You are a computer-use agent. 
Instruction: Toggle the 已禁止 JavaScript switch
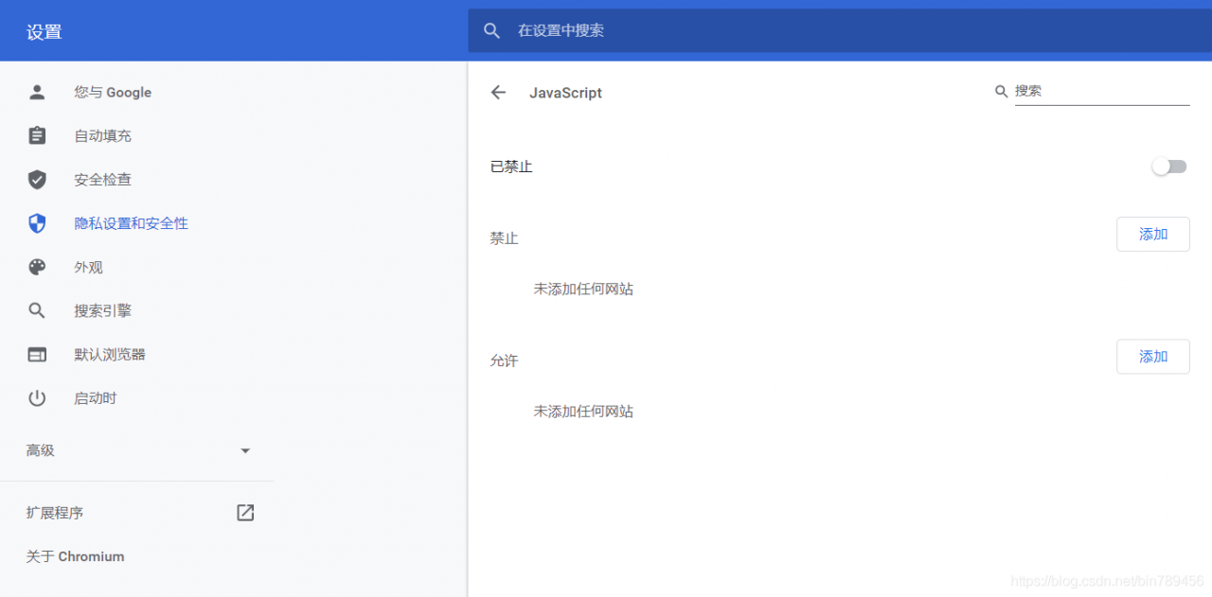[x=1168, y=167]
